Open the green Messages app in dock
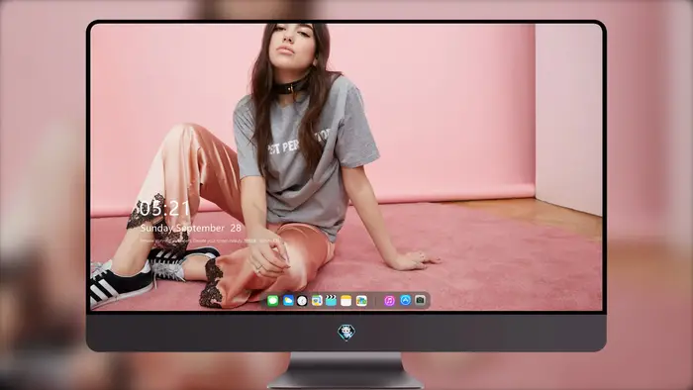The width and height of the screenshot is (693, 390). click(x=272, y=301)
